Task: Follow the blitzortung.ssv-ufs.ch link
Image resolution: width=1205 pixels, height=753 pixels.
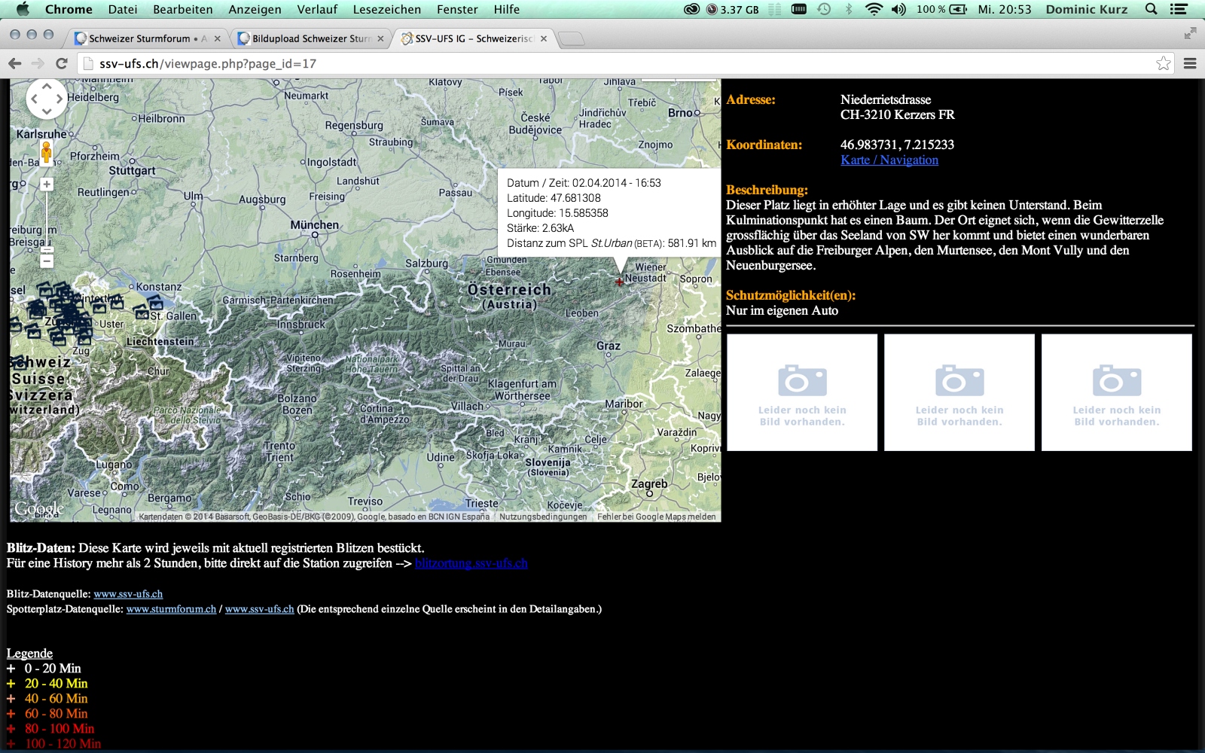Action: 471,563
